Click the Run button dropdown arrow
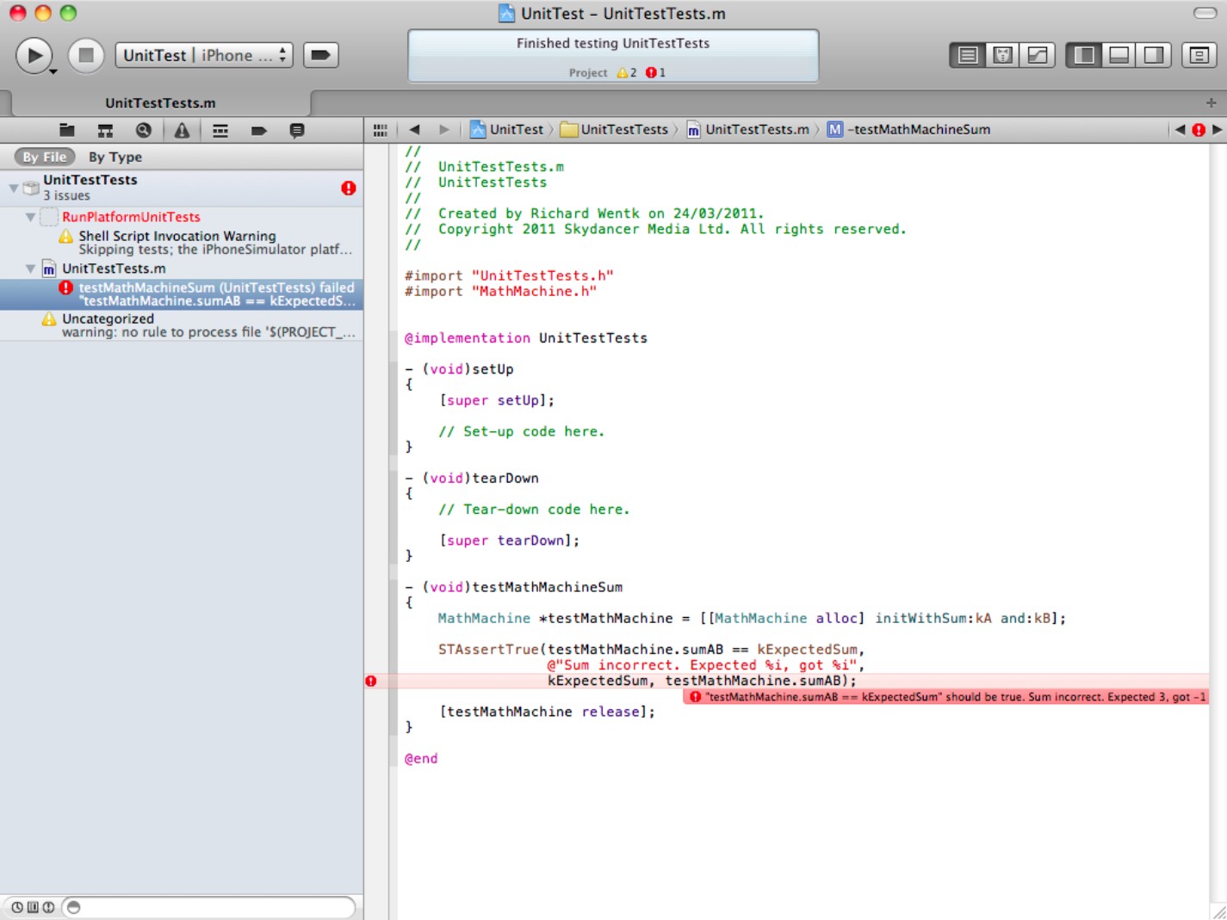The width and height of the screenshot is (1227, 920). 53,72
